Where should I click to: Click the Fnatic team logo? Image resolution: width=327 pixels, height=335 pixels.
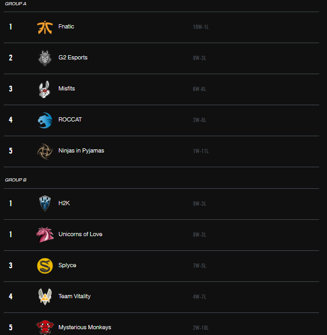click(45, 27)
